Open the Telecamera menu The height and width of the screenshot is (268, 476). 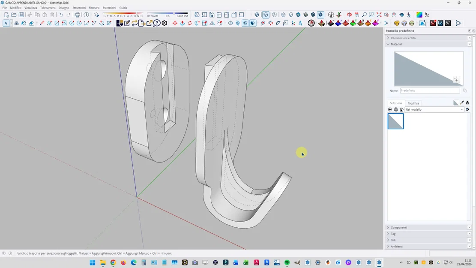coord(48,8)
